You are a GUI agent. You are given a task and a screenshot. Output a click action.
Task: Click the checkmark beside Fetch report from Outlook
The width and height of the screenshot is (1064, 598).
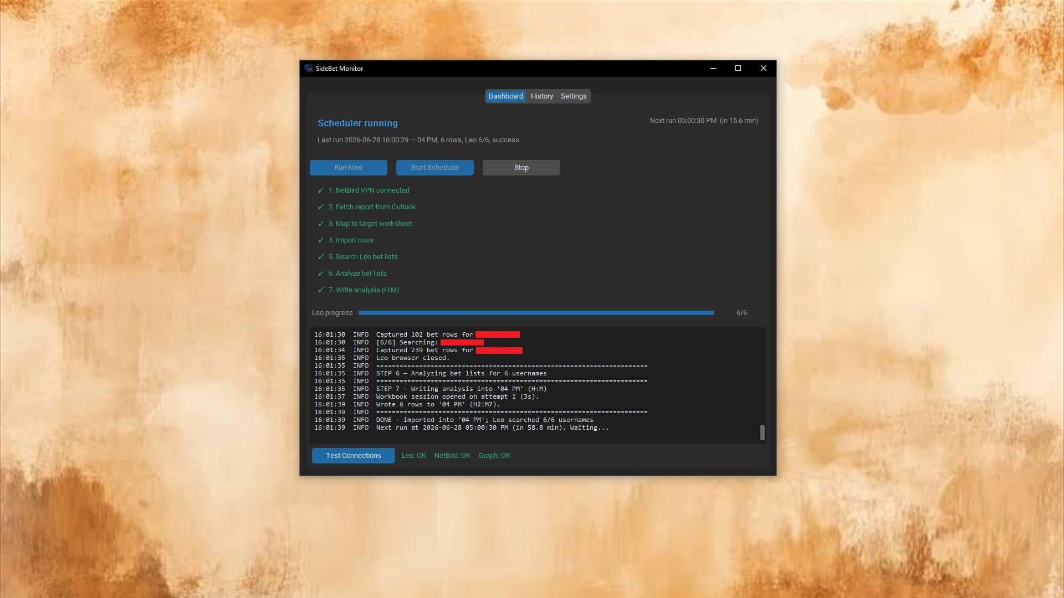point(320,207)
